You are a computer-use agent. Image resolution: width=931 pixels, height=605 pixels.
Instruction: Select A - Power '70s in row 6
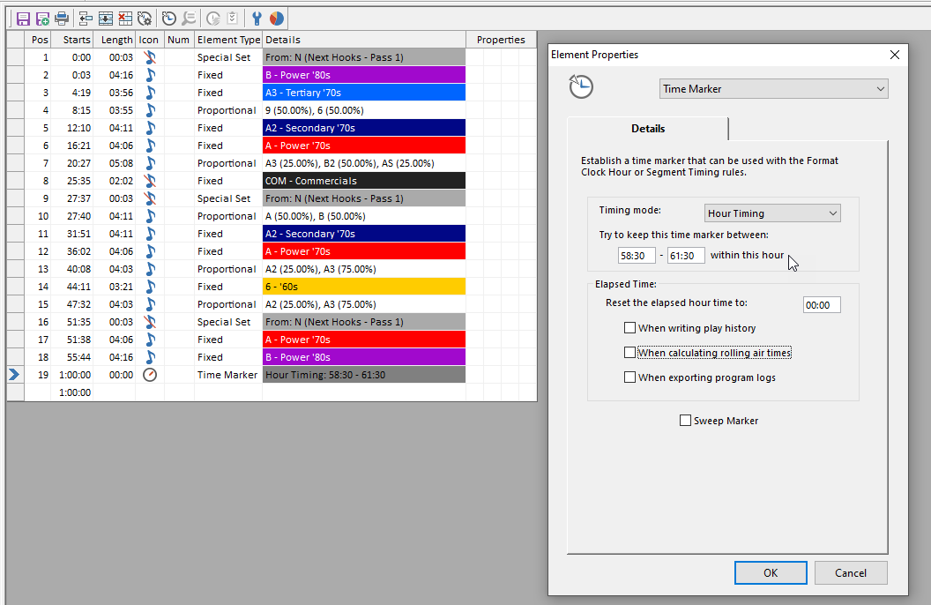364,146
